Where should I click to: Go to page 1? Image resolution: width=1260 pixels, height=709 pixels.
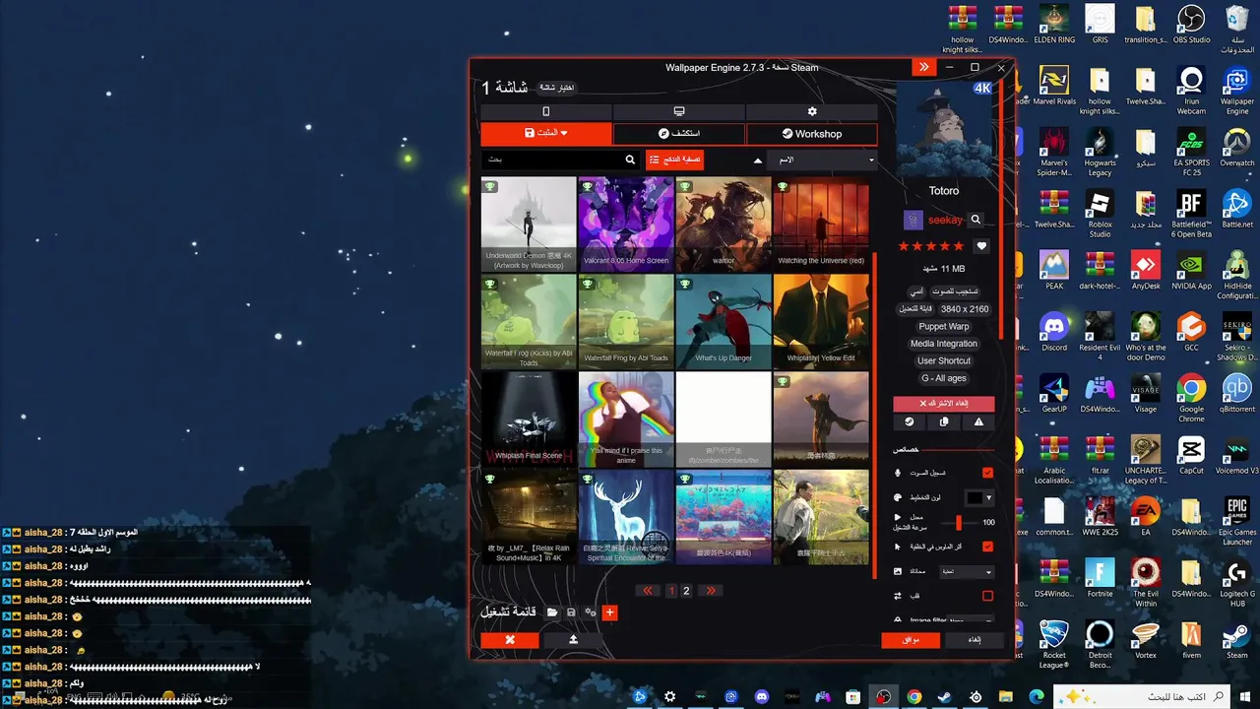(671, 591)
